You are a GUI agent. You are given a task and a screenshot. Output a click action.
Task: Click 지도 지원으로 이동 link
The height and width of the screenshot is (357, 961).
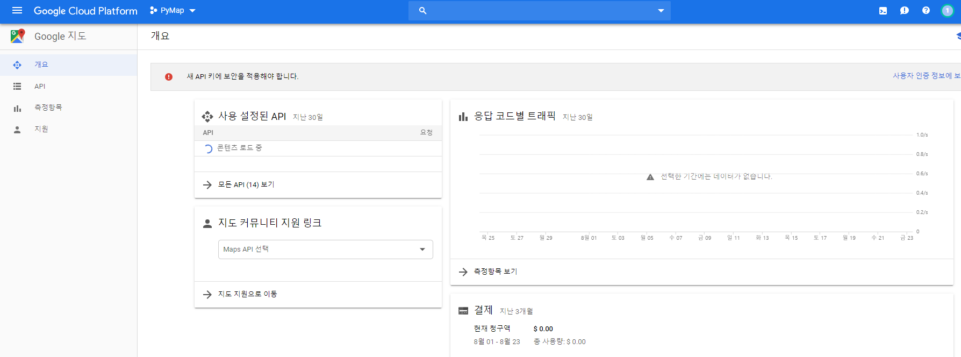(x=248, y=294)
